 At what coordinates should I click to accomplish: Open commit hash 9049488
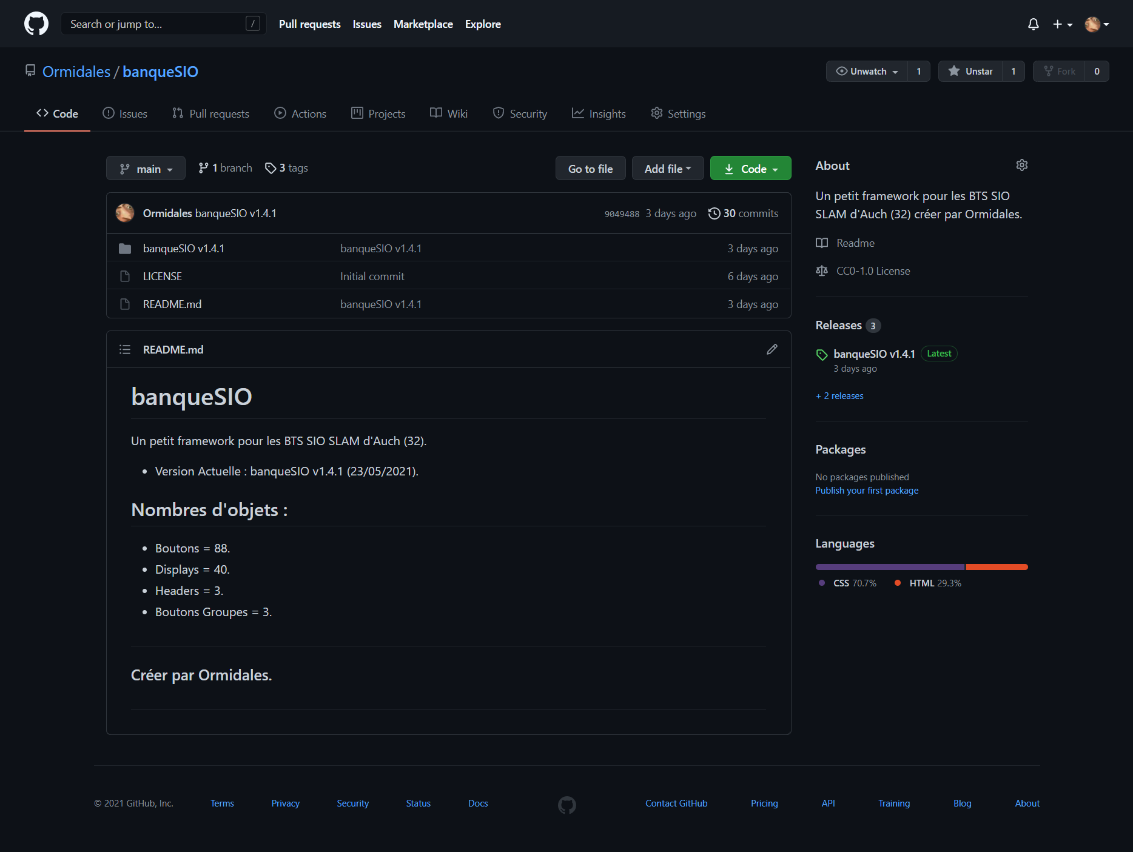622,214
